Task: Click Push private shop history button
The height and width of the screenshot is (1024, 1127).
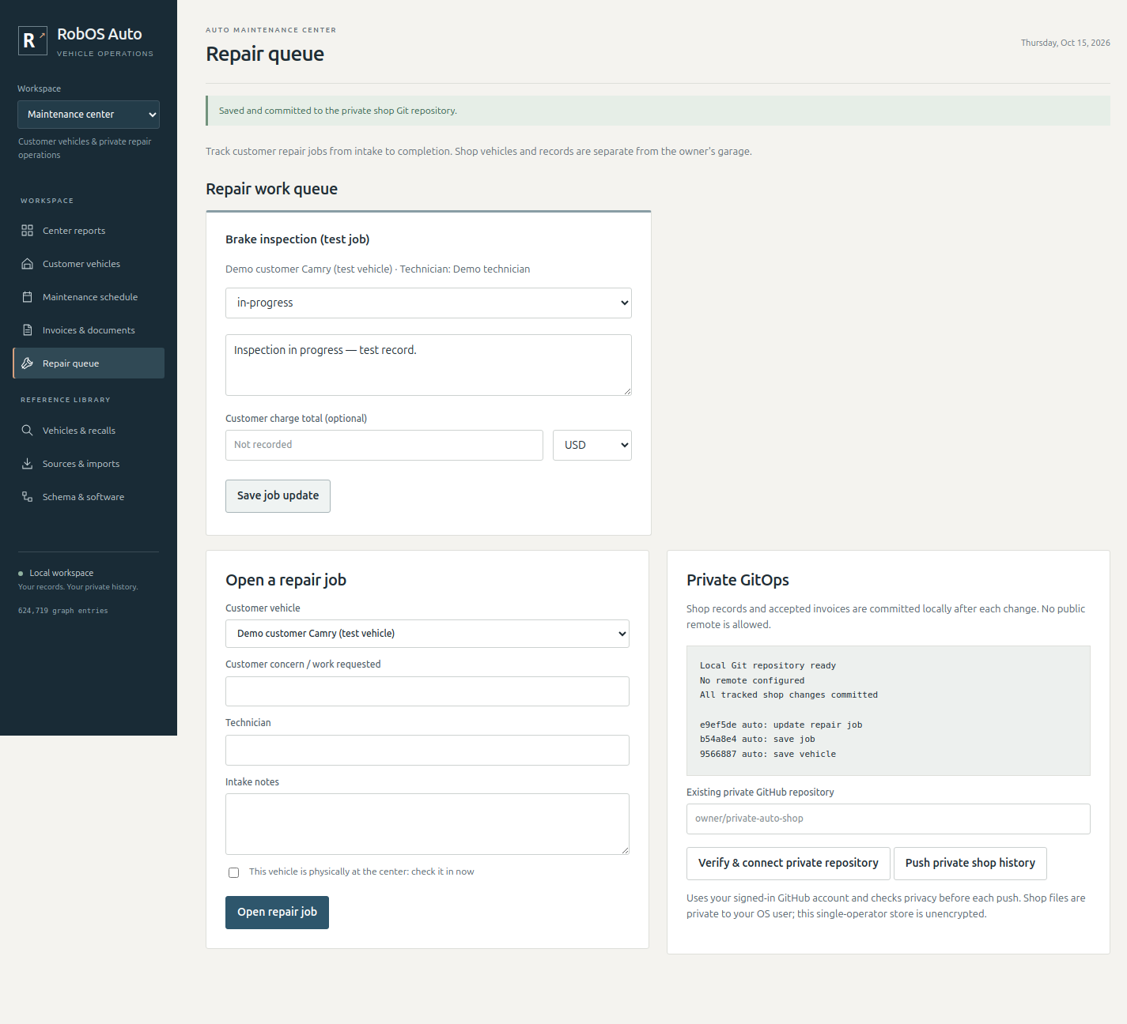Action: point(970,864)
